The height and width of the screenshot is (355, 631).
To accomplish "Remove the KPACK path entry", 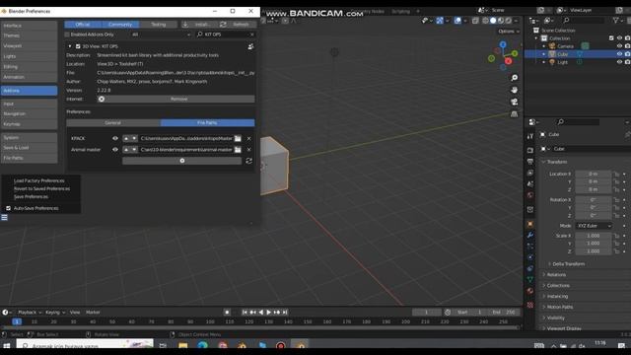I will pyautogui.click(x=249, y=138).
